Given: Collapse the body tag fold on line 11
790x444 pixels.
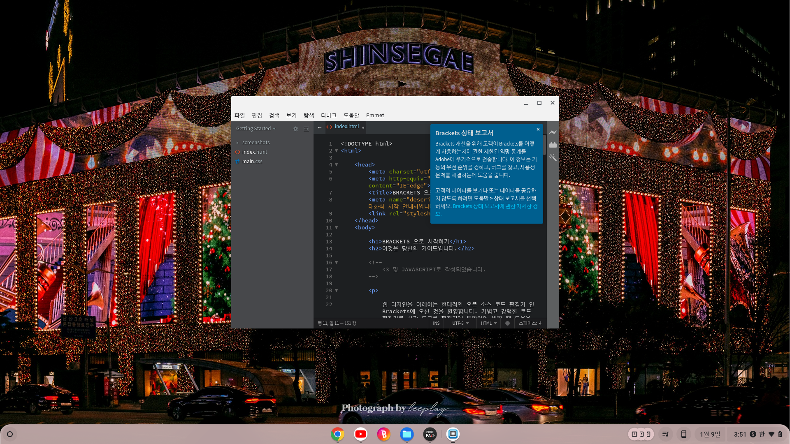Looking at the screenshot, I should tap(336, 228).
